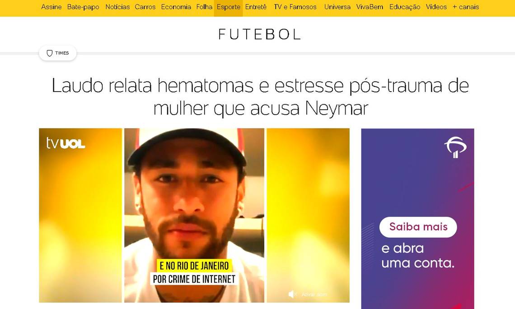Select Economia in the top navigation

(176, 7)
